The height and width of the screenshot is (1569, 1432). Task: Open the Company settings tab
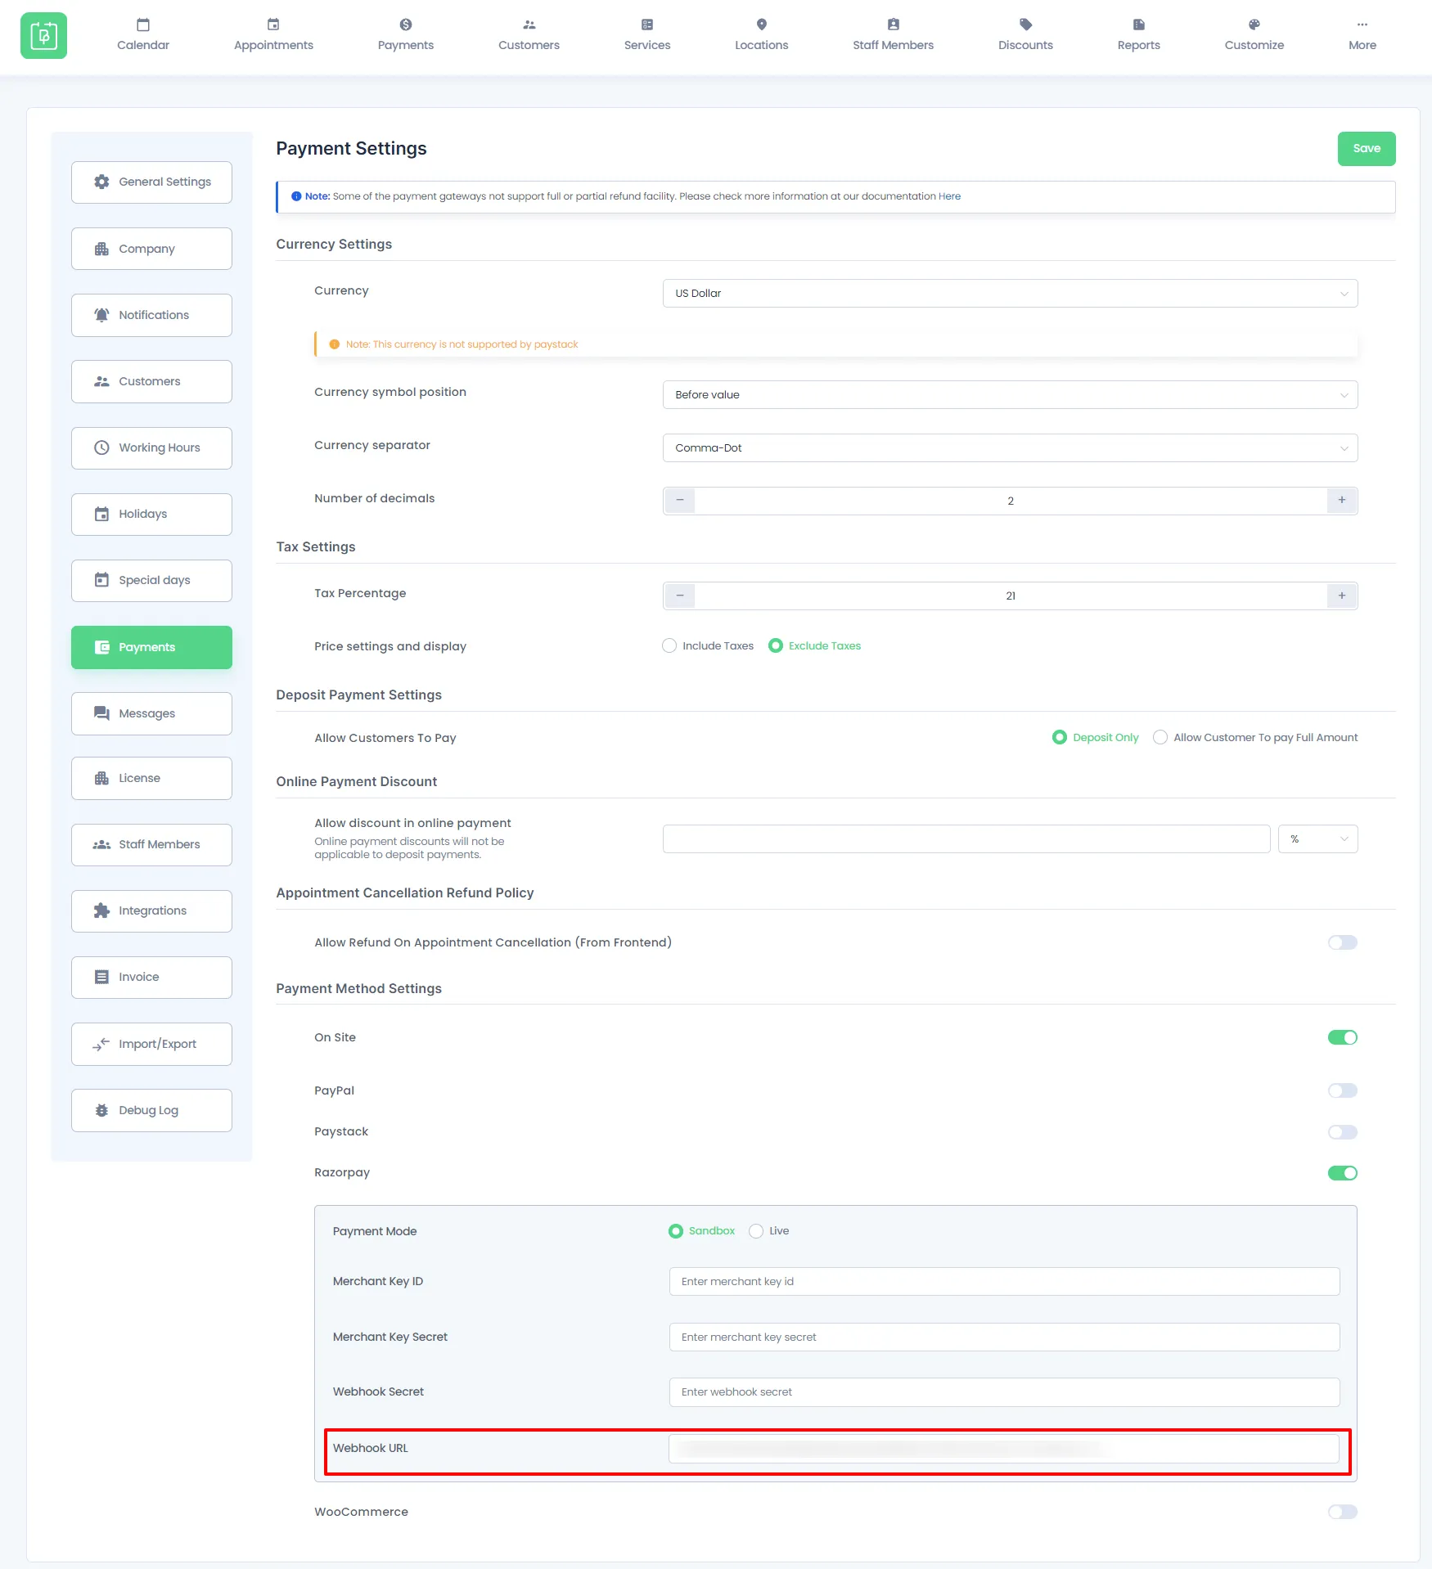click(151, 249)
